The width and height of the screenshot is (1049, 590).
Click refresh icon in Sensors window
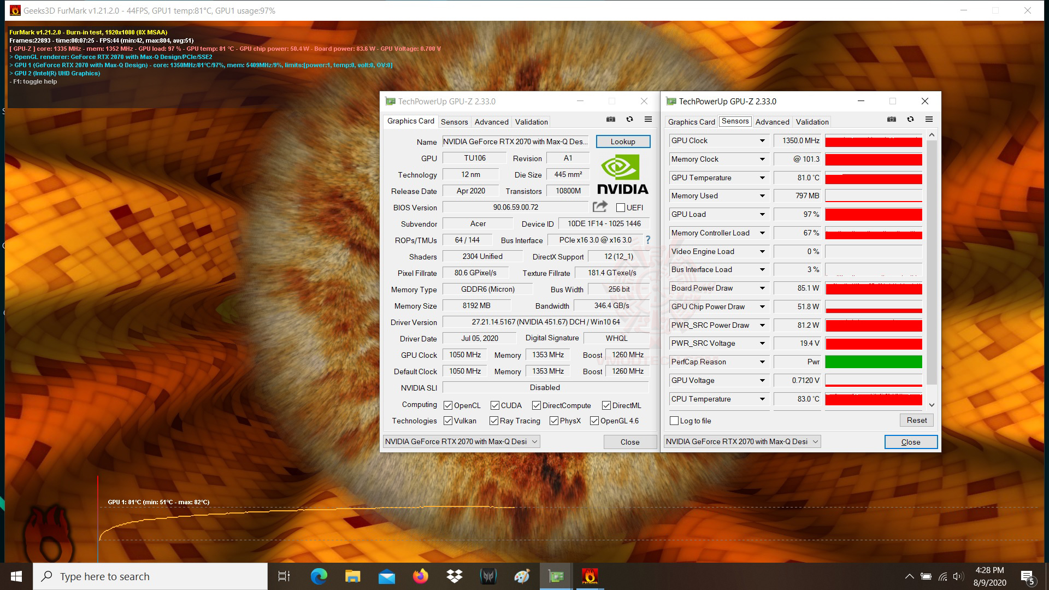point(910,120)
